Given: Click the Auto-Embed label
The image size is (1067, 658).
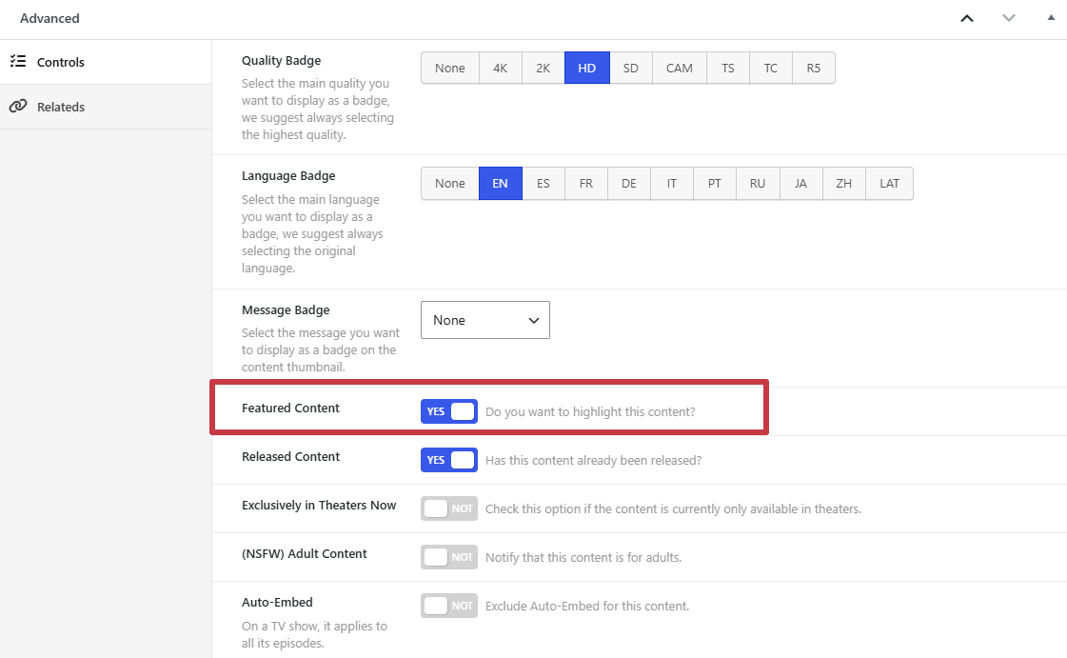Looking at the screenshot, I should (277, 602).
